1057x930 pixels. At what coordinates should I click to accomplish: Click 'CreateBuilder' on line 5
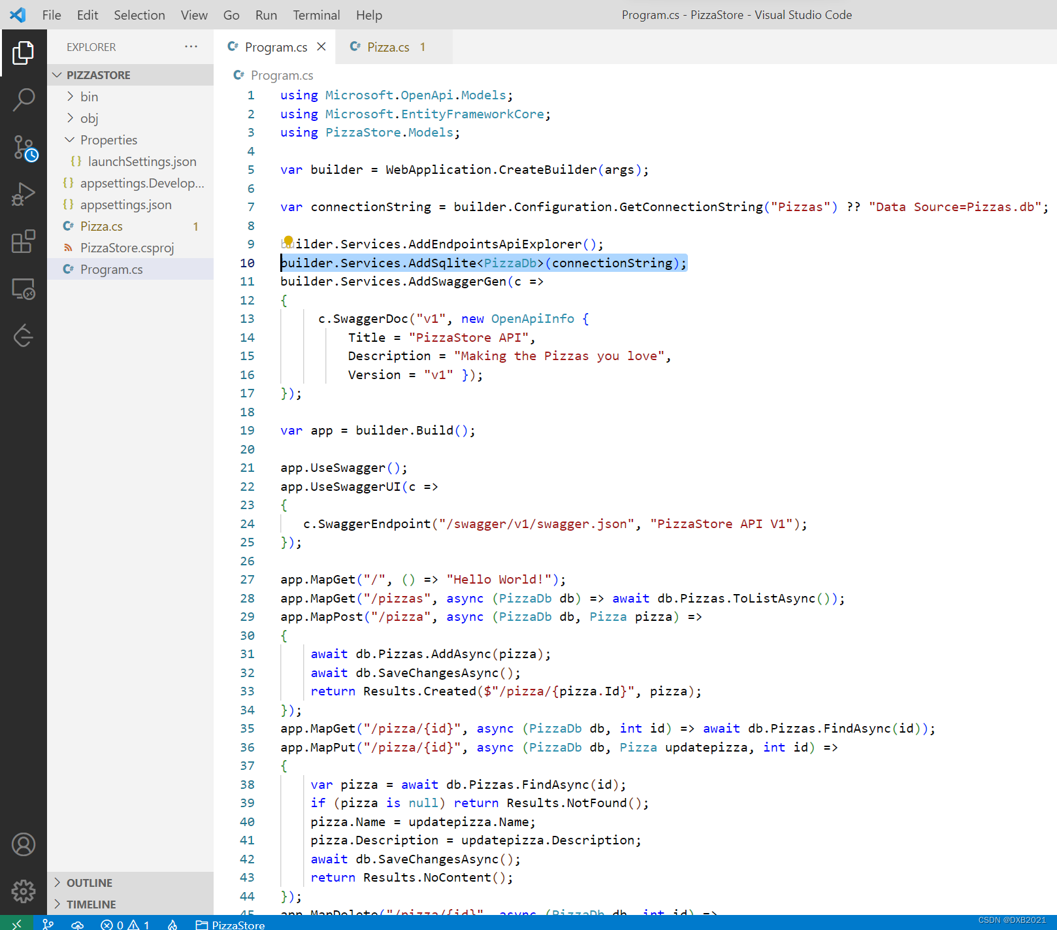coord(548,170)
